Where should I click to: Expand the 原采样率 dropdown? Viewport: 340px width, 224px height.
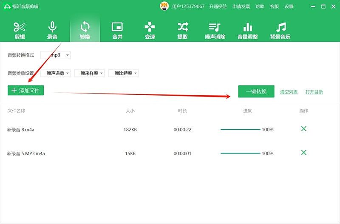[89, 73]
